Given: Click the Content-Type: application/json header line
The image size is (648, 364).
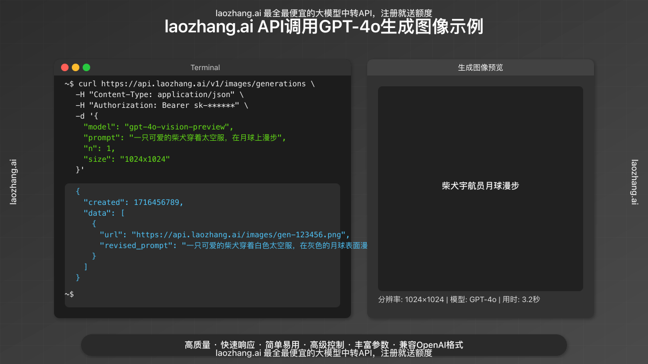Looking at the screenshot, I should [159, 94].
